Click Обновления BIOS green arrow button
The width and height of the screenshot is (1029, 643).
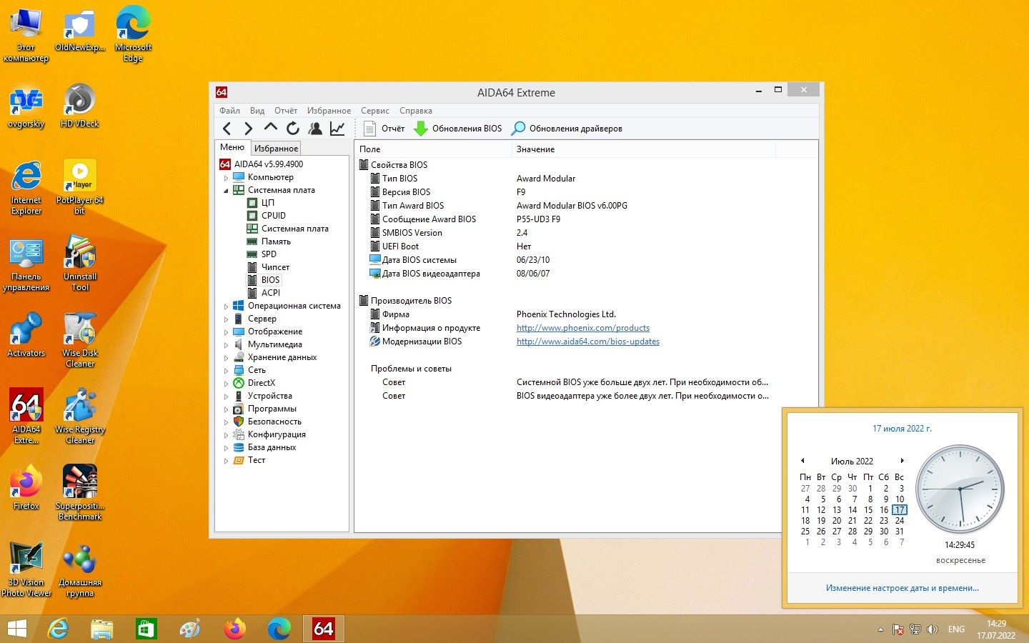tap(458, 129)
